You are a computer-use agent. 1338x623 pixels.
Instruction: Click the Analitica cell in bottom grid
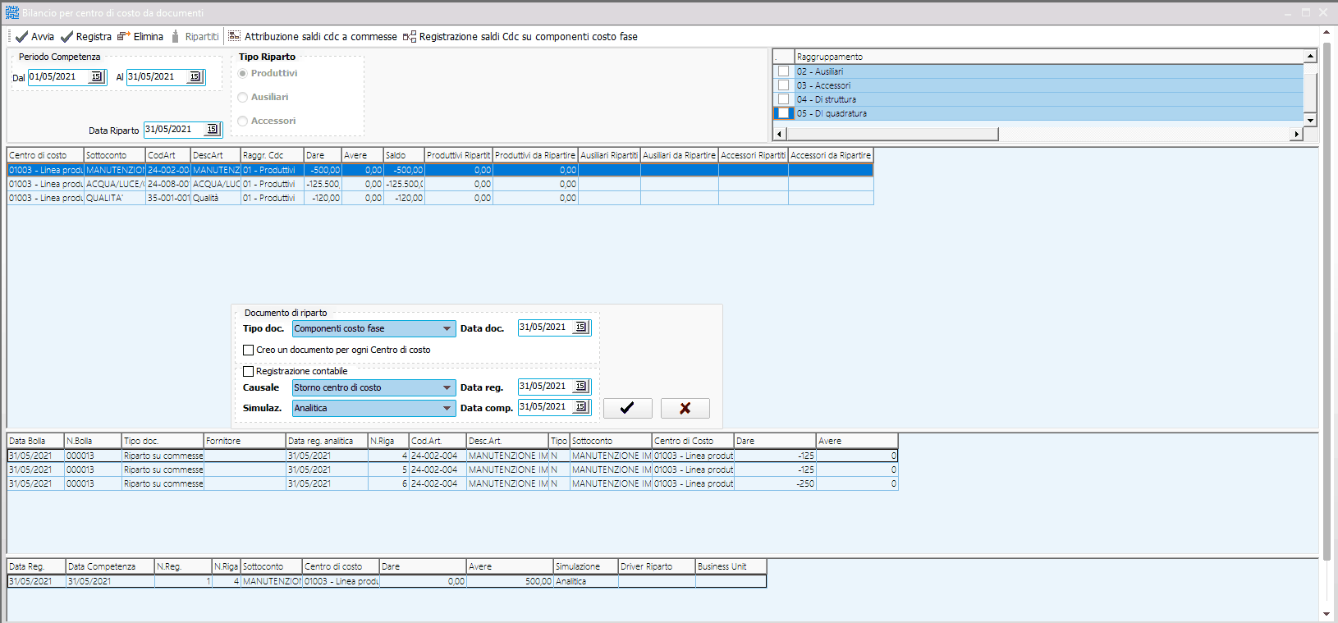(x=586, y=581)
